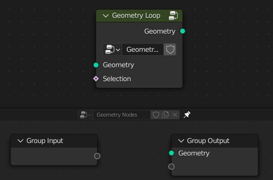
Task: Collapse the Group Output node
Action: tap(181, 141)
